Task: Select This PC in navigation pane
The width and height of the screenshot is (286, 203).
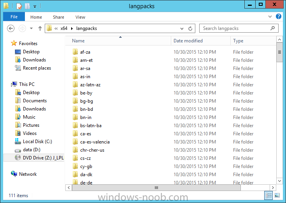Action: 26,84
